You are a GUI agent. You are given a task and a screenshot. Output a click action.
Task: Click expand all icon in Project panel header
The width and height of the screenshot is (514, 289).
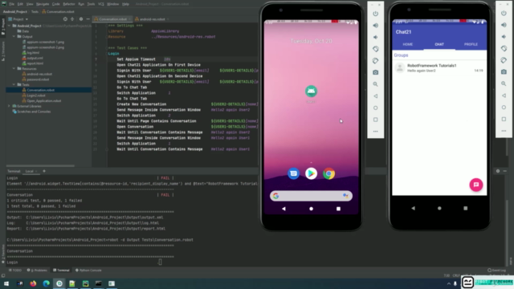72,19
